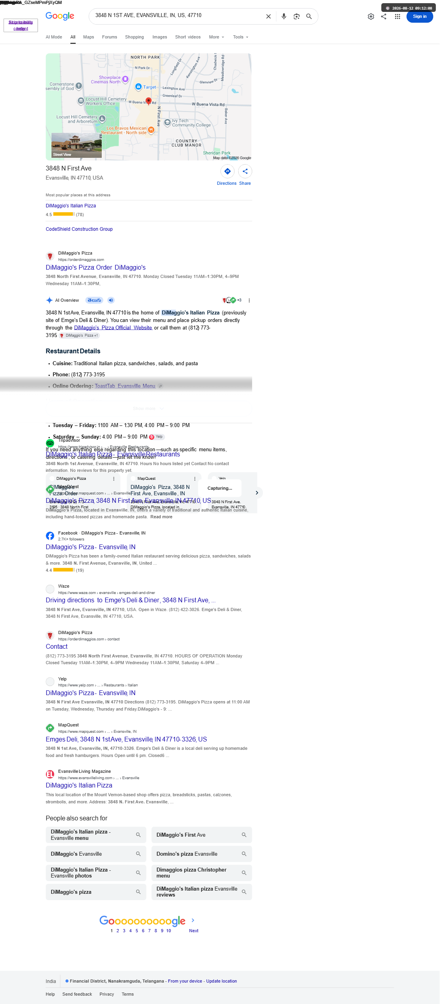The height and width of the screenshot is (1004, 445).
Task: Click the Facebook result favicon
Action: click(x=50, y=536)
